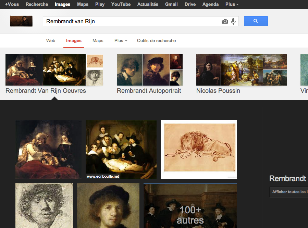
Task: Open Rembrandt Autoportrait category label
Action: coord(149,91)
